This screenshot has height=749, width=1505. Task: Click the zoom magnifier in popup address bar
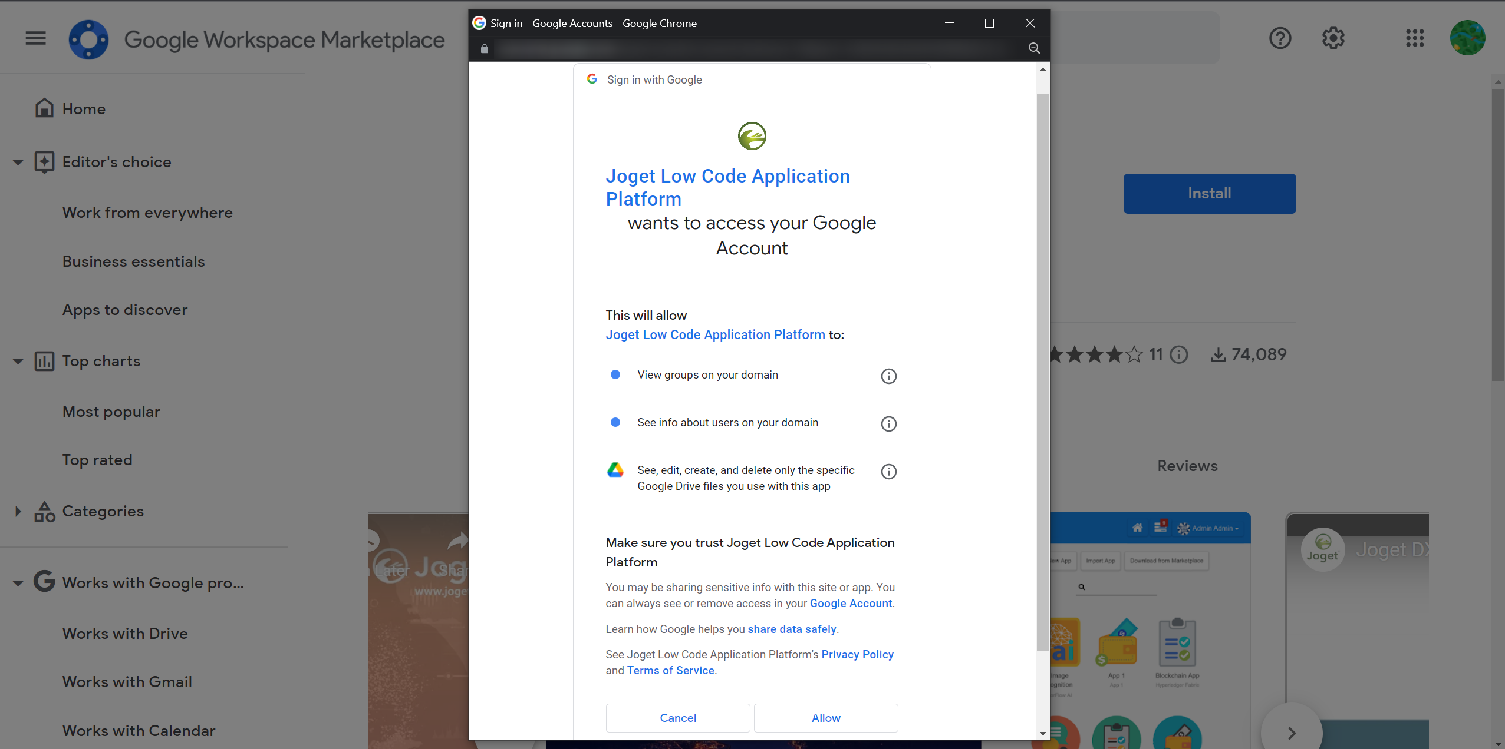tap(1034, 48)
